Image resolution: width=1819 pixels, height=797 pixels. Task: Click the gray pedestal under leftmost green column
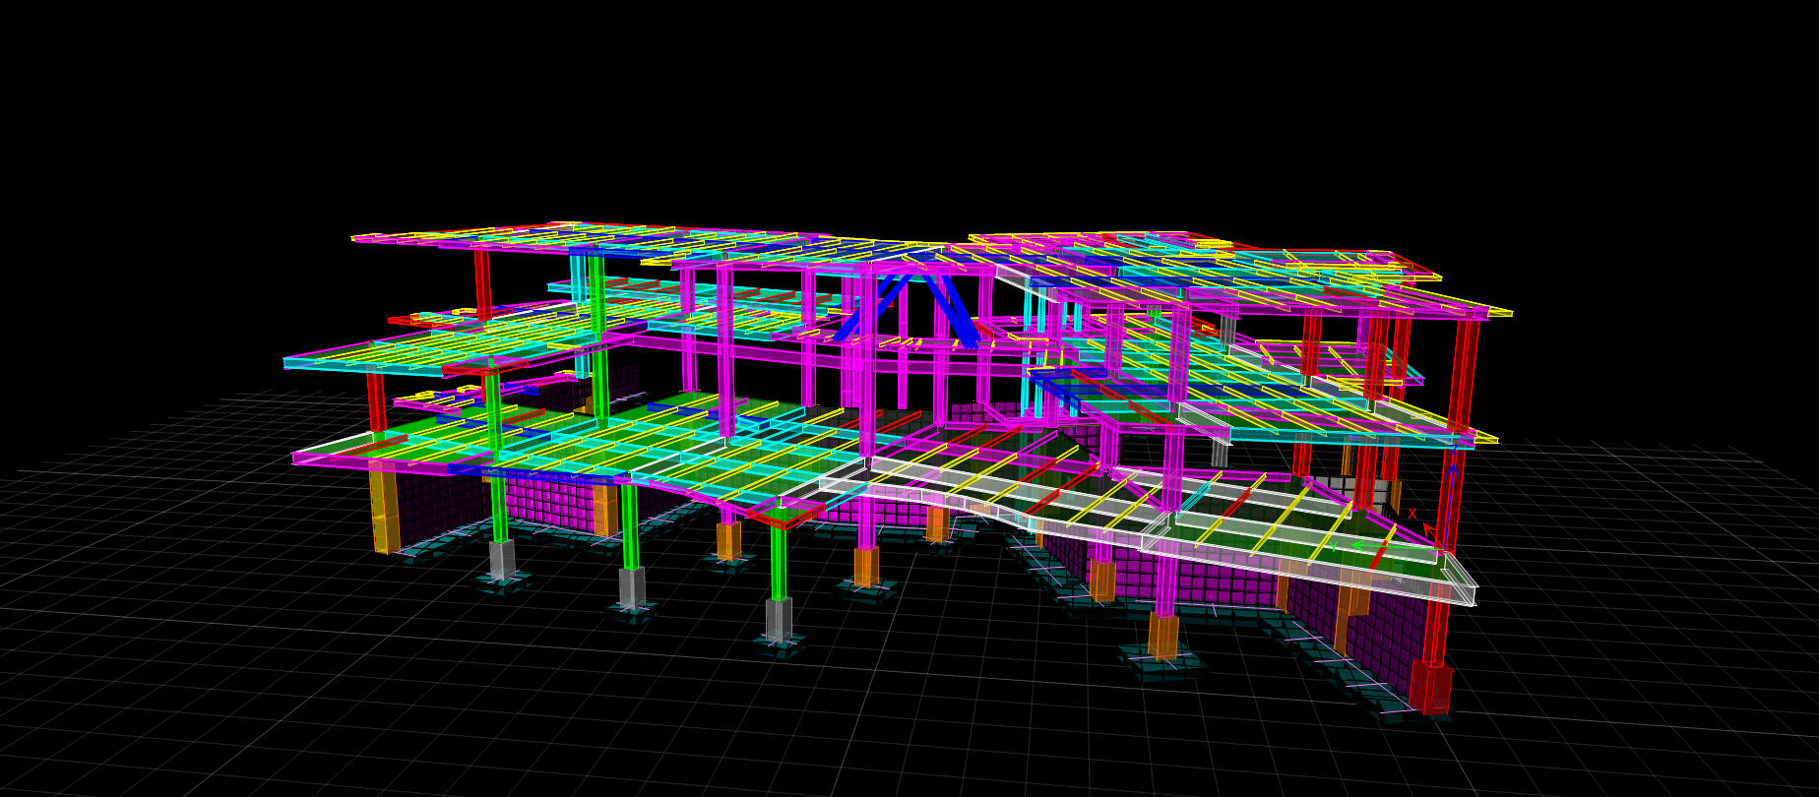click(502, 559)
